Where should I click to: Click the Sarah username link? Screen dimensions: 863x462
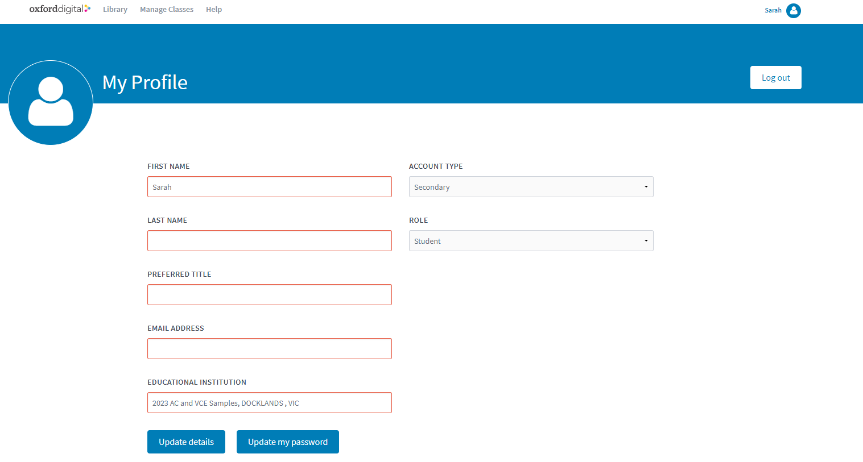pos(773,10)
